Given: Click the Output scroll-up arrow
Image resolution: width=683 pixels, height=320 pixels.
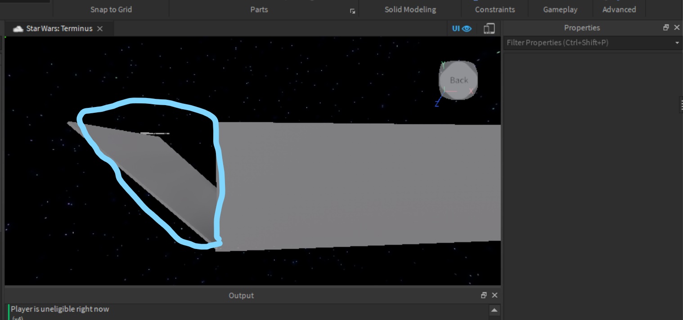Looking at the screenshot, I should [x=494, y=311].
